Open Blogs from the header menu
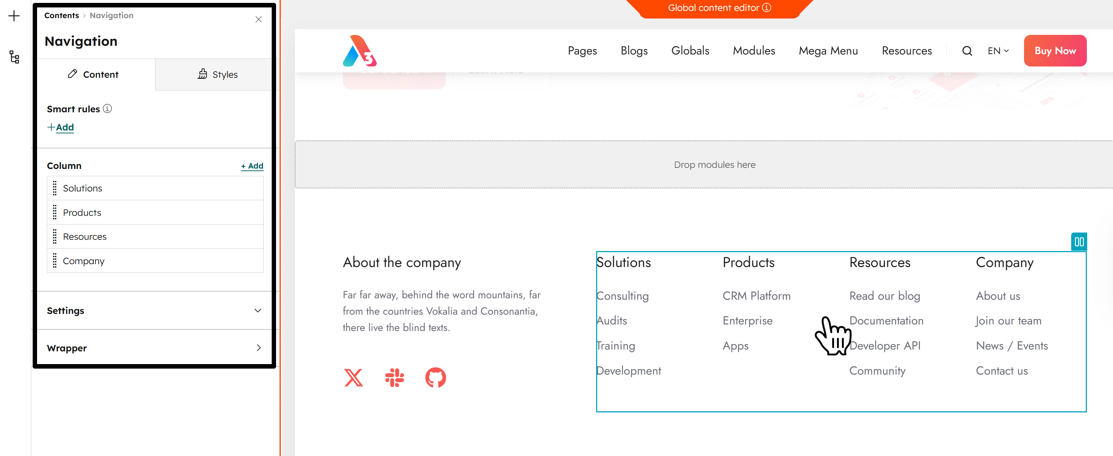The height and width of the screenshot is (456, 1113). pyautogui.click(x=634, y=51)
